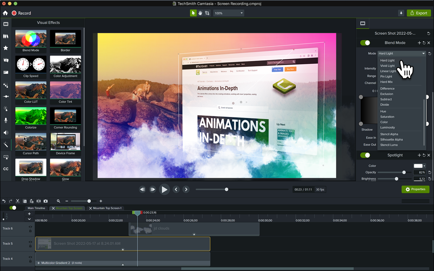Open Favorites star in sidebar

[x=6, y=48]
